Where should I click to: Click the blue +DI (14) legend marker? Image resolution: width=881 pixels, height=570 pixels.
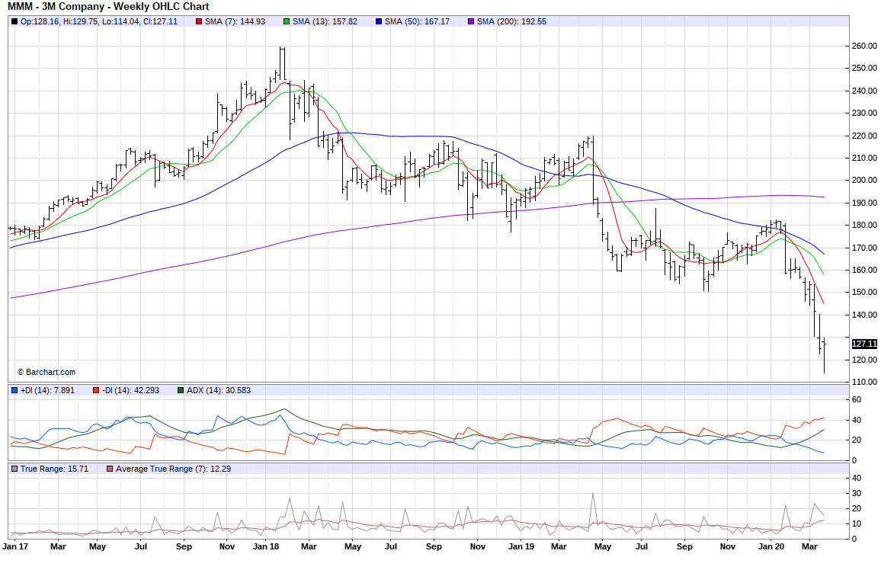[14, 390]
